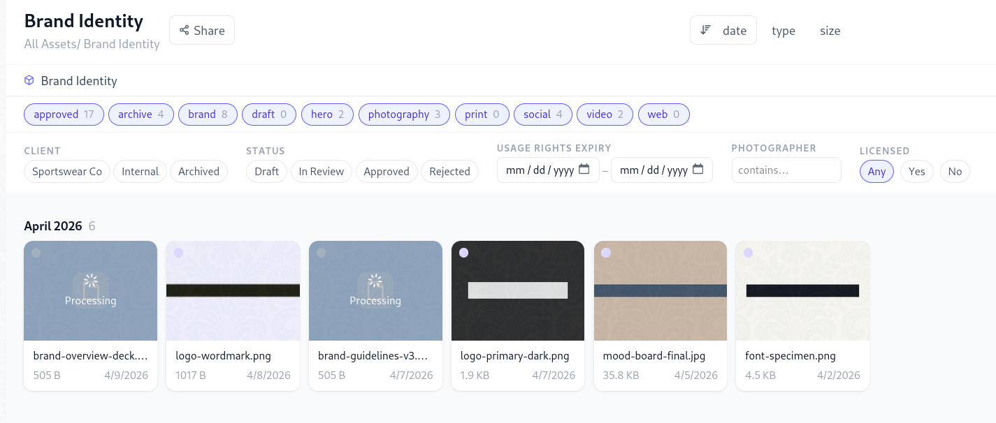This screenshot has height=423, width=996.
Task: Filter by the social tag
Action: pyautogui.click(x=543, y=114)
